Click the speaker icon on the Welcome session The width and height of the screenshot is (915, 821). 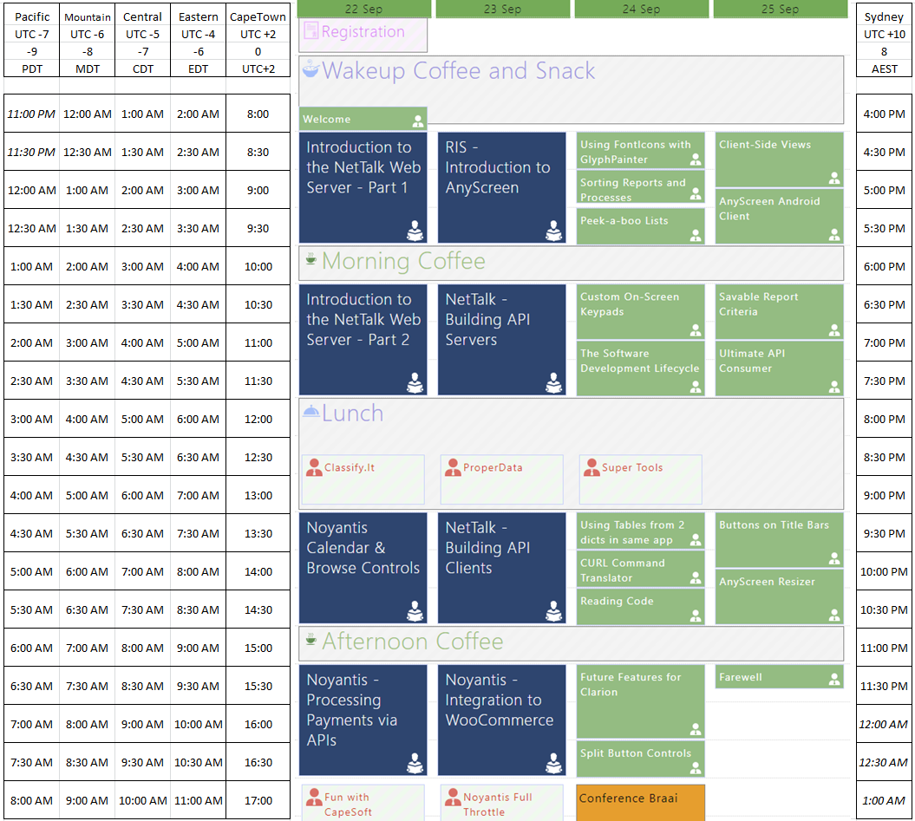click(418, 121)
